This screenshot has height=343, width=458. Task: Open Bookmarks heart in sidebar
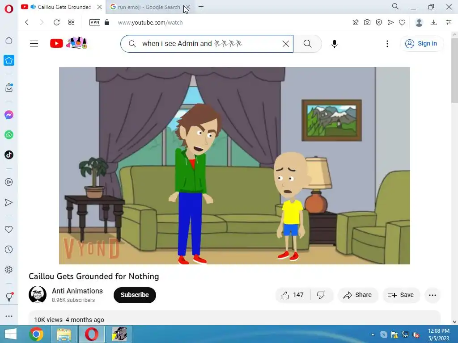(9, 229)
